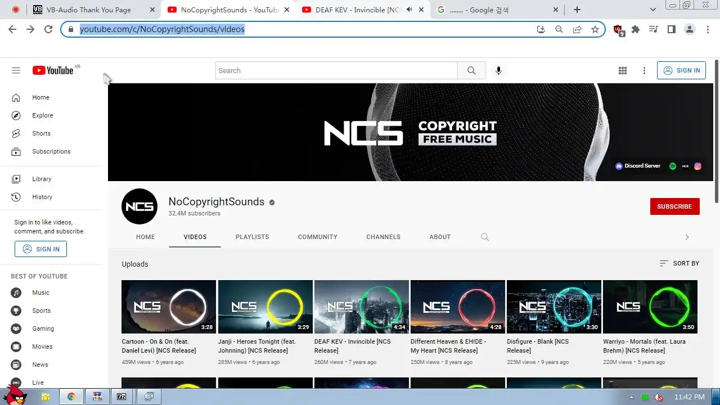Open the Chrome profile avatar
The image size is (720, 405).
click(690, 29)
